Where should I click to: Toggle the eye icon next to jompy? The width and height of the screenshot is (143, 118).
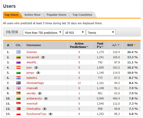(x=38, y=73)
